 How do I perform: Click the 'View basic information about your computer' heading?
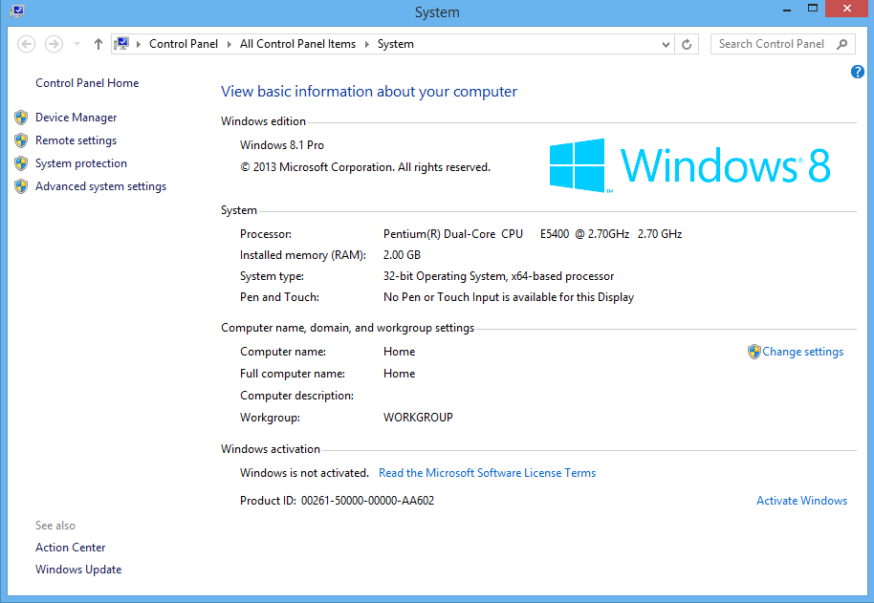pyautogui.click(x=369, y=92)
